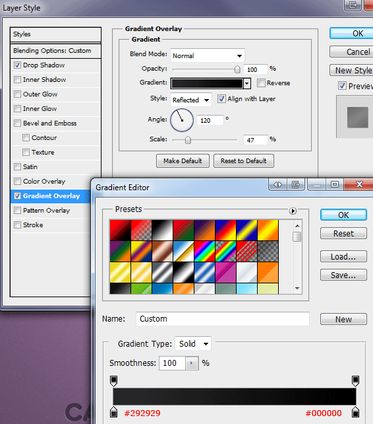373x424 pixels.
Task: Toggle the Drop Shadow effect checkbox
Action: click(17, 65)
